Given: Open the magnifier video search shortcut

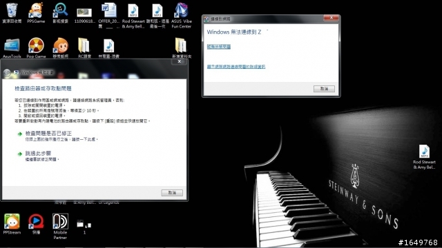Looking at the screenshot, I should [x=60, y=12].
